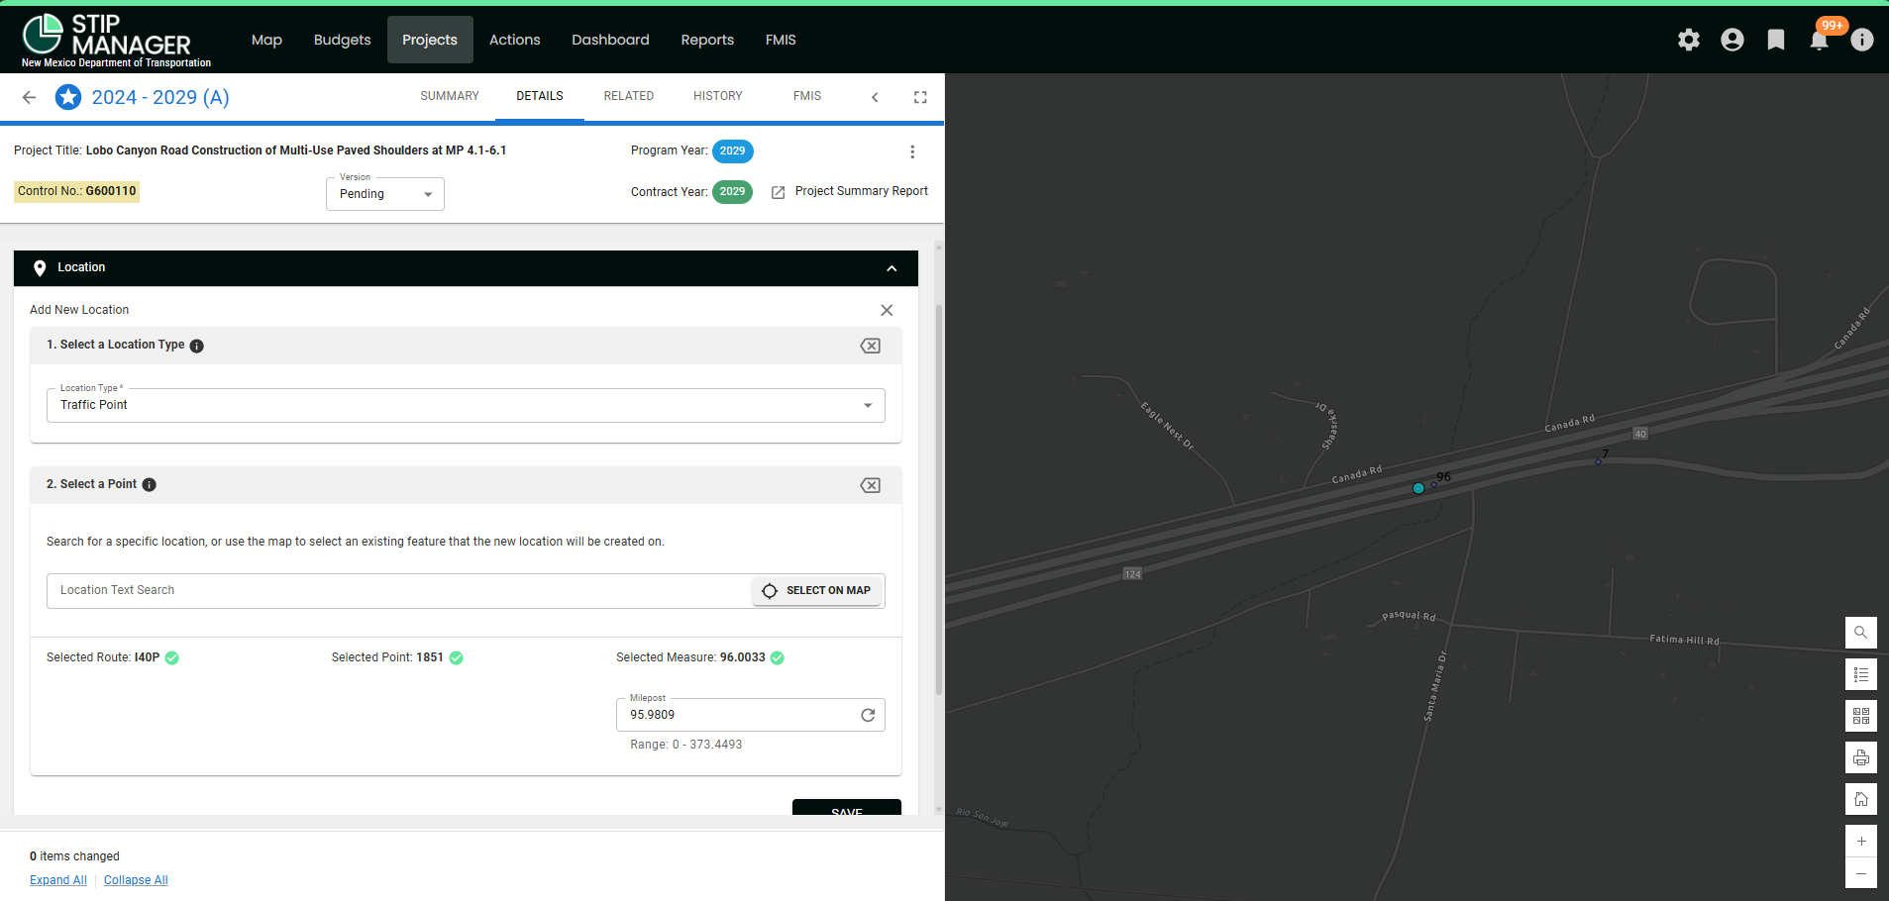
Task: Open the map search tool
Action: [x=1861, y=633]
